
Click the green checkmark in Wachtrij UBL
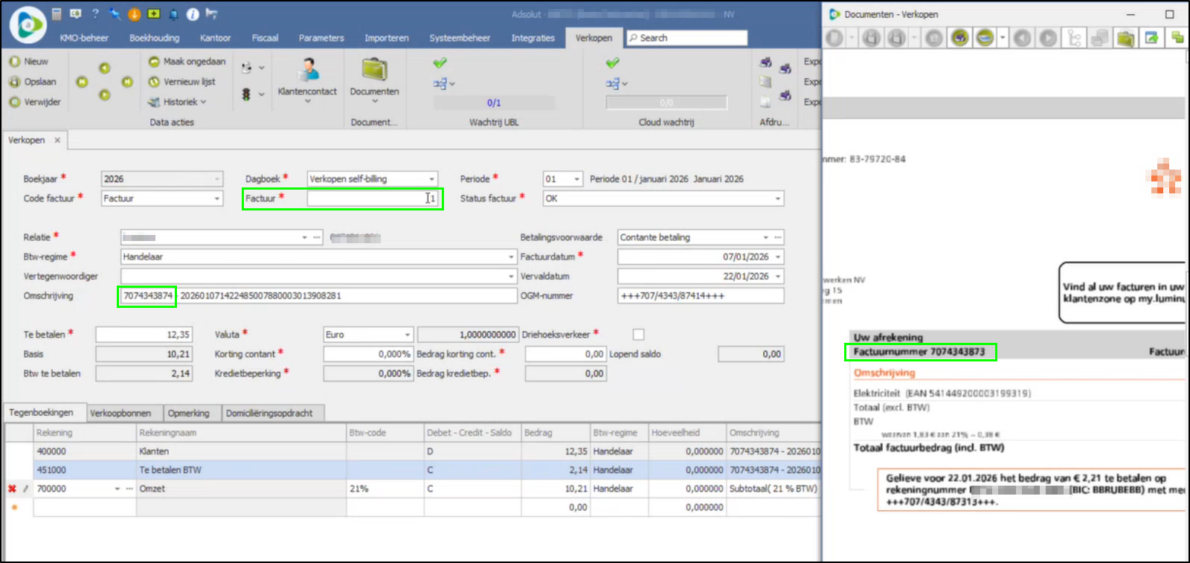click(x=440, y=63)
